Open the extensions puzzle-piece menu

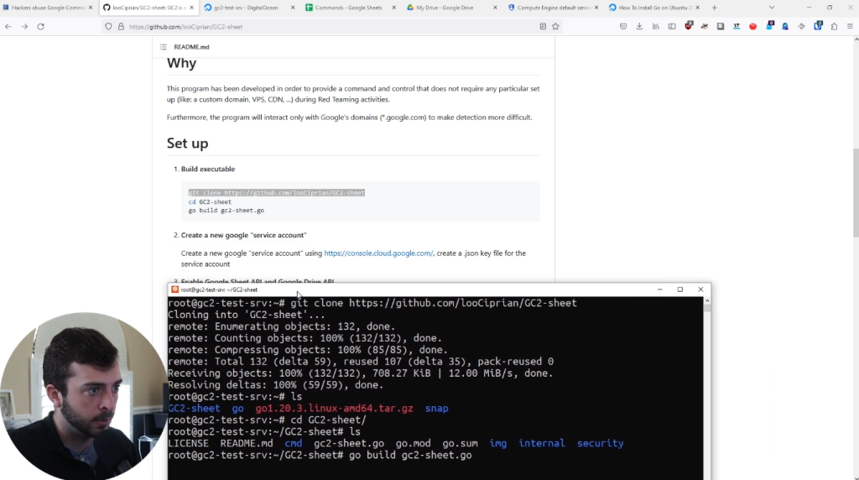[x=834, y=26]
